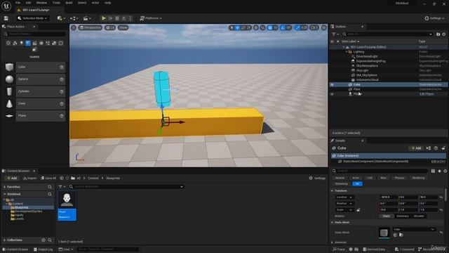The image size is (449, 253).
Task: Open the quick add content dropdown
Action: point(61,18)
